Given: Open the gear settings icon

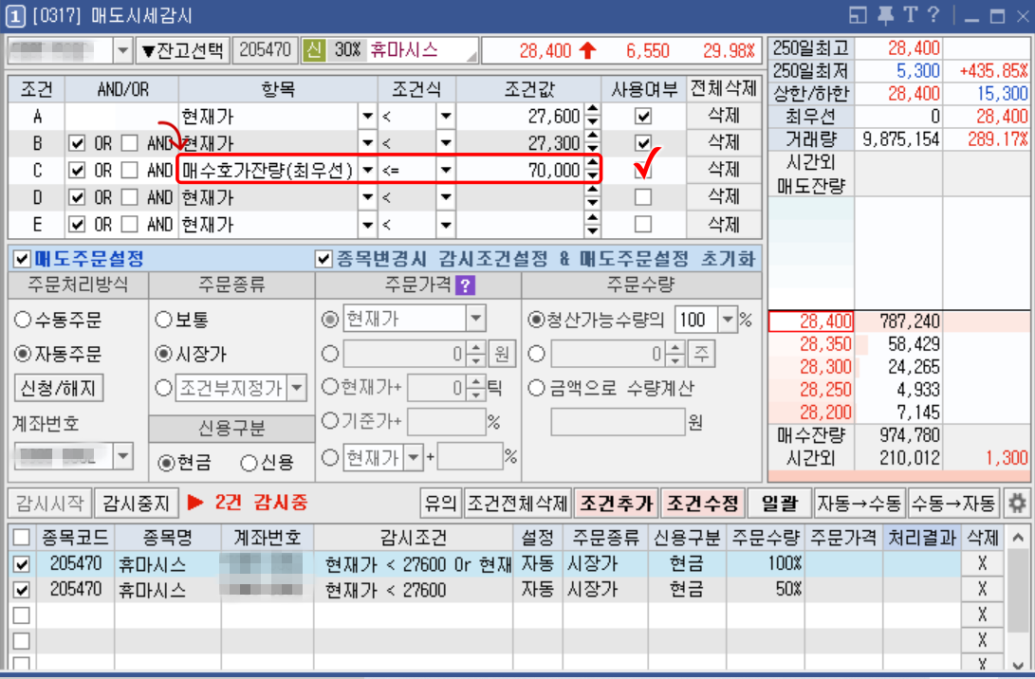Looking at the screenshot, I should [1017, 504].
